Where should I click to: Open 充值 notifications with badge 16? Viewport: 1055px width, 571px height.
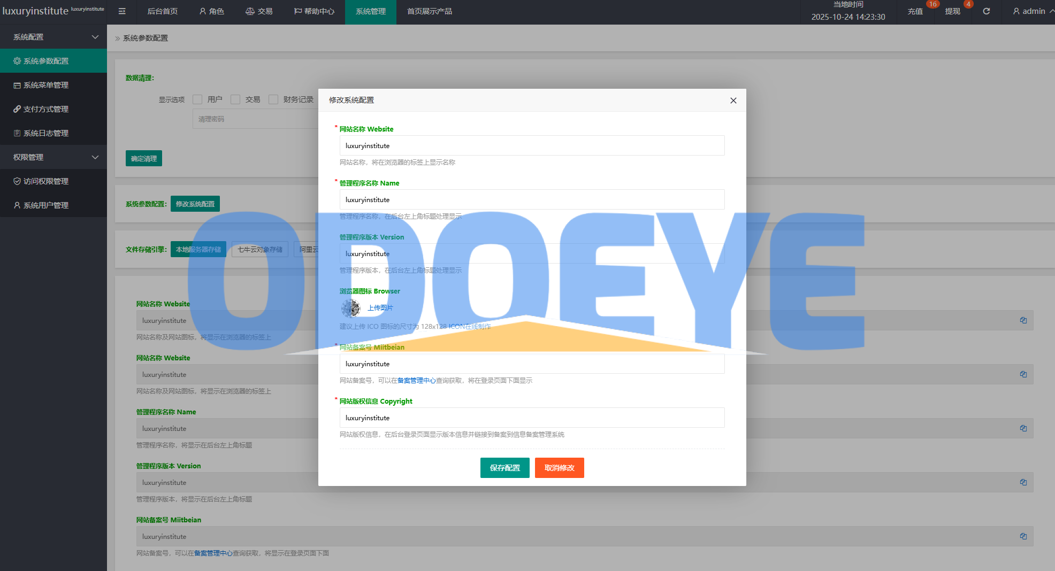(x=915, y=11)
